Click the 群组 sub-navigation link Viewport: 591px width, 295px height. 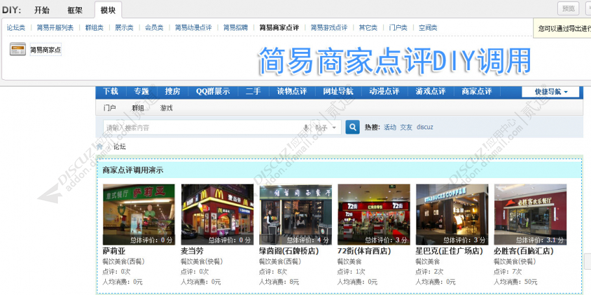point(138,108)
